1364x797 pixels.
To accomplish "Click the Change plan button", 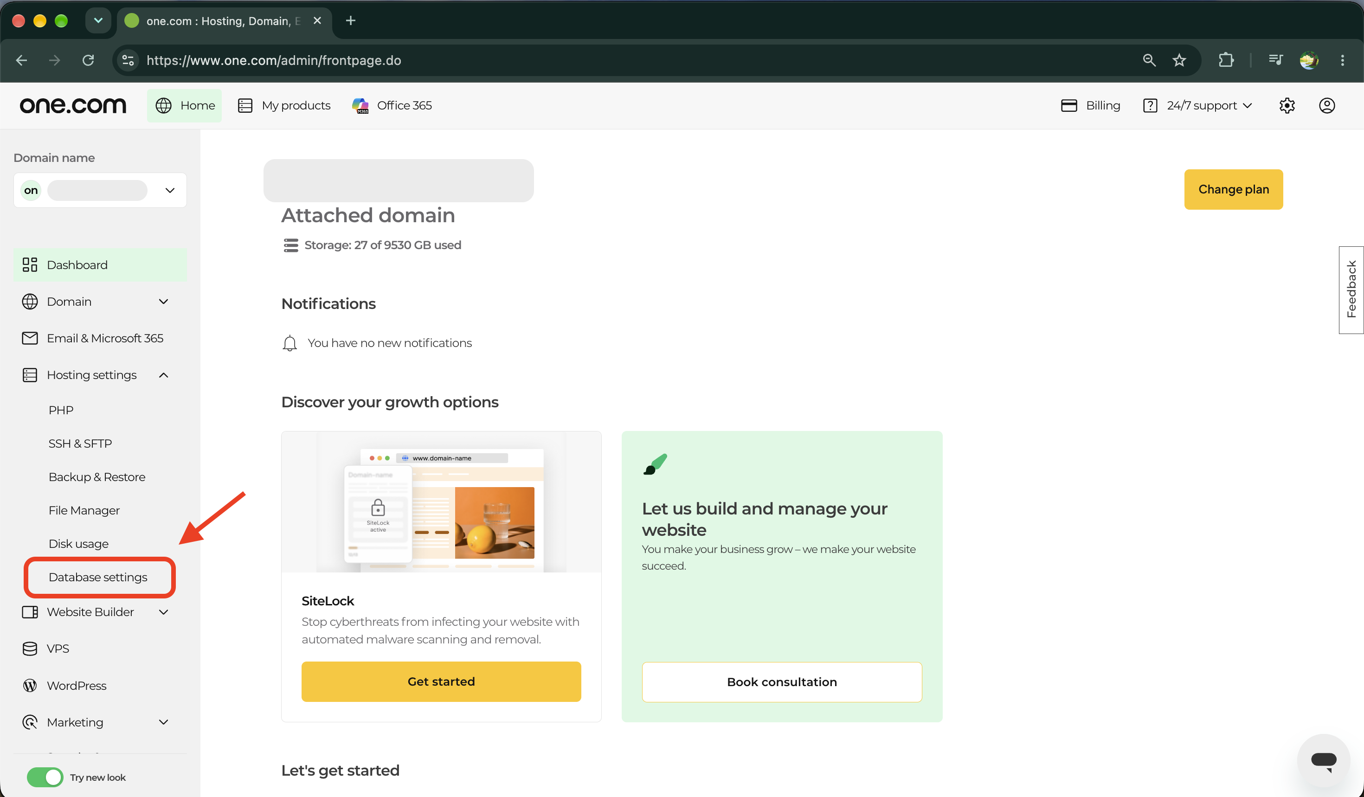I will click(x=1234, y=189).
